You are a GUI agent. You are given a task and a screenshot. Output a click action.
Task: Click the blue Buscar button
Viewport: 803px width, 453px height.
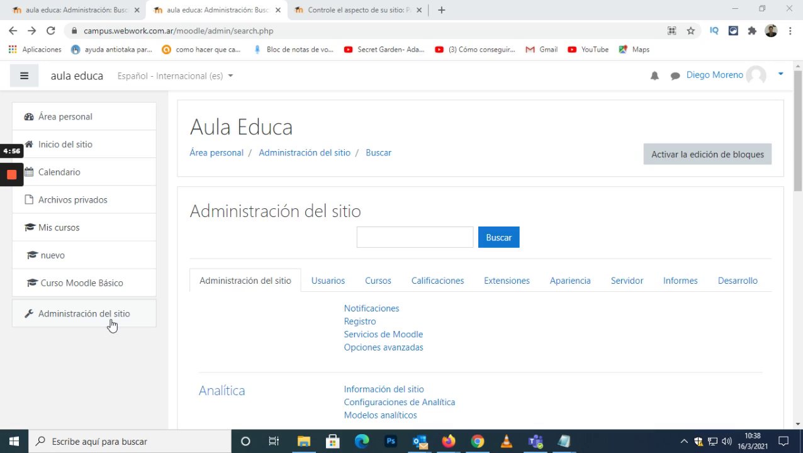click(x=499, y=237)
